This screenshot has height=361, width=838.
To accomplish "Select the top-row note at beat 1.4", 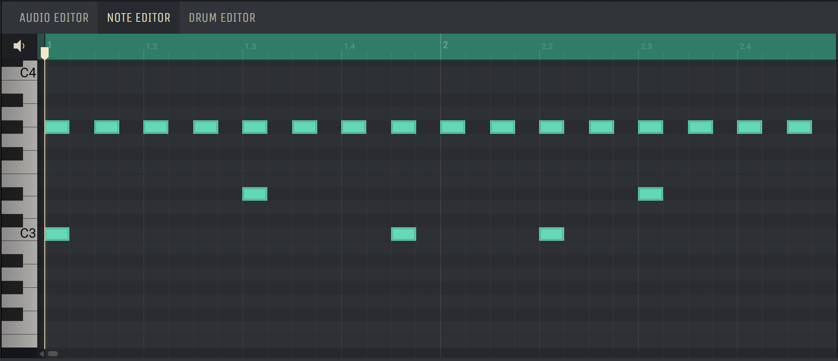I will [x=354, y=127].
